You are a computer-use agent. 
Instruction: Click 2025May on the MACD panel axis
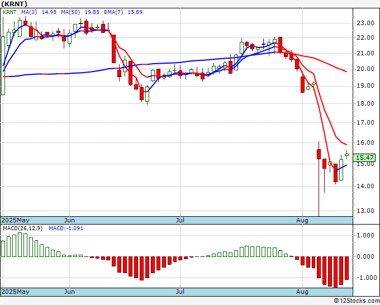[x=15, y=292]
